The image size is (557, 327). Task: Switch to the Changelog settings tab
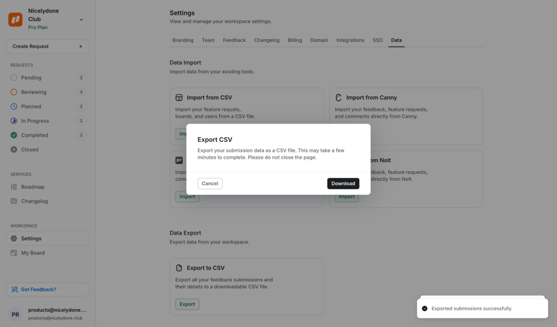(267, 40)
